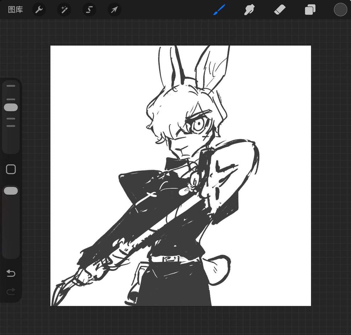Activate the Transform arrow tool

(114, 10)
